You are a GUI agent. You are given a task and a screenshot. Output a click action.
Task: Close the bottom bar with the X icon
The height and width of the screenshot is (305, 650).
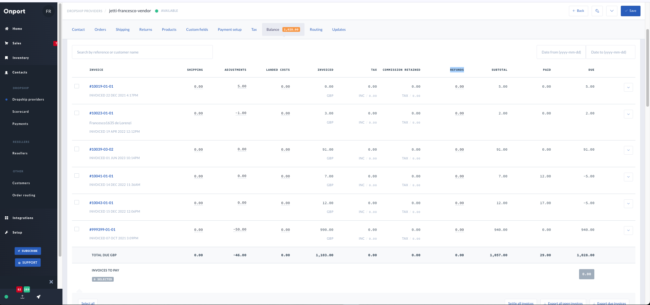click(x=51, y=282)
